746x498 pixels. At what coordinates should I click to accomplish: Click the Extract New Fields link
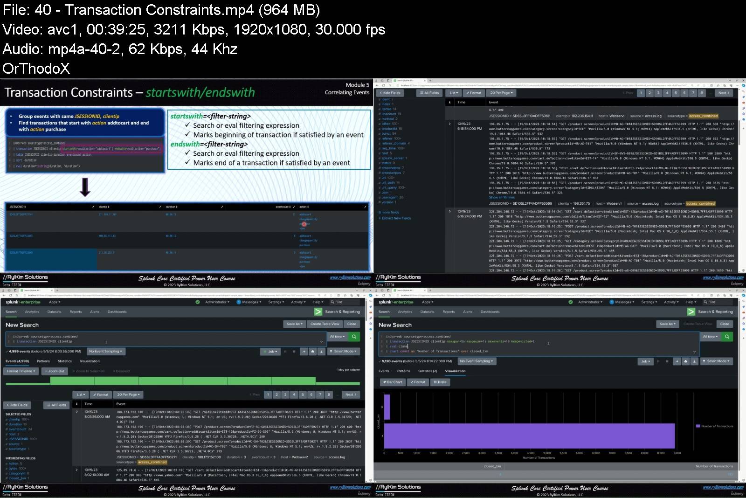click(x=395, y=218)
